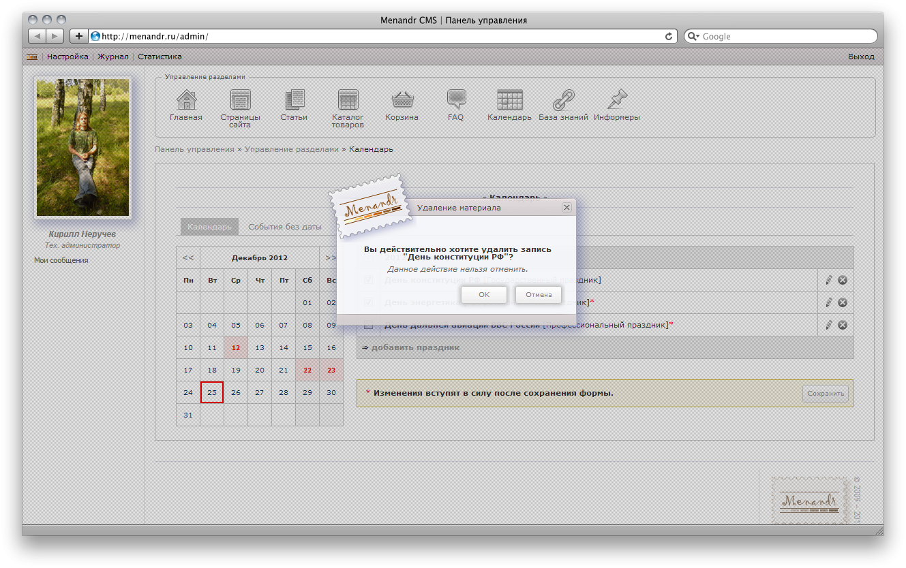The height and width of the screenshot is (568, 906).
Task: Click the URL address field
Action: click(382, 36)
